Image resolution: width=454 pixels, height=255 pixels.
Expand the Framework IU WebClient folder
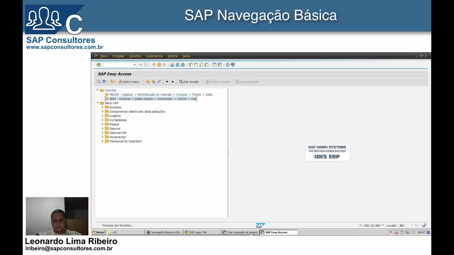103,141
